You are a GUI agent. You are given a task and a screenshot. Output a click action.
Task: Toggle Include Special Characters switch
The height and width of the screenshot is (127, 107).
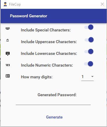click(89, 27)
